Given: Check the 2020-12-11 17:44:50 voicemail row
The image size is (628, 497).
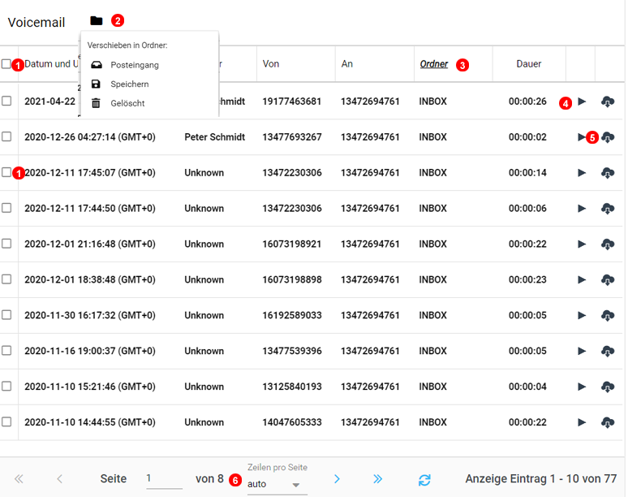Looking at the screenshot, I should pos(6,208).
